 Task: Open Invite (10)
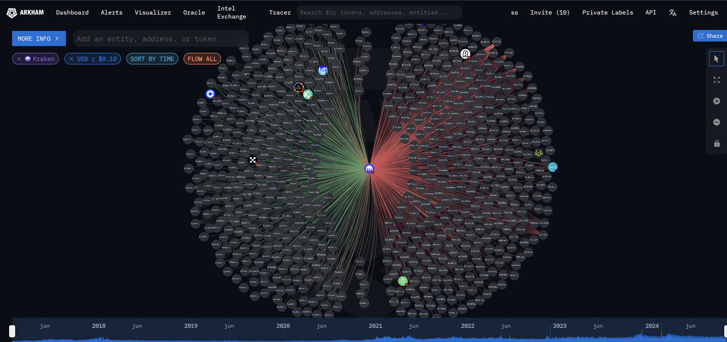pos(550,12)
